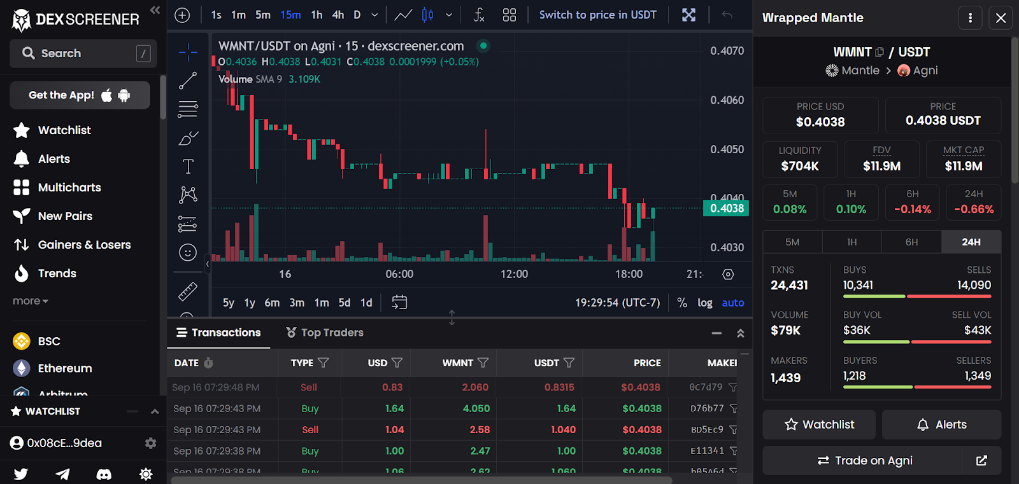This screenshot has width=1019, height=484.
Task: Toggle auto scale on the chart
Action: [733, 303]
